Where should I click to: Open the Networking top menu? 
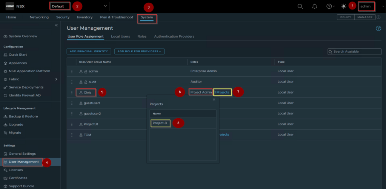(39, 17)
